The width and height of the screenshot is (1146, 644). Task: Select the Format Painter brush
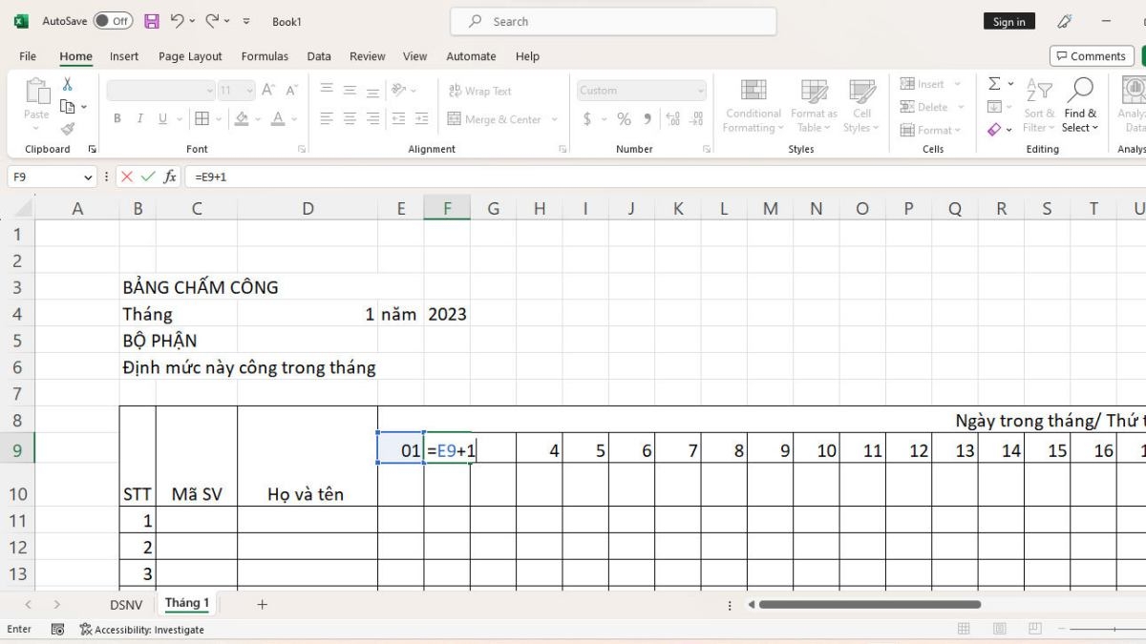pos(67,129)
